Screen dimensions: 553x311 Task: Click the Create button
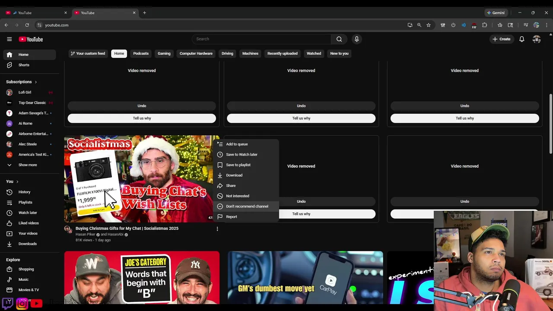click(x=501, y=39)
